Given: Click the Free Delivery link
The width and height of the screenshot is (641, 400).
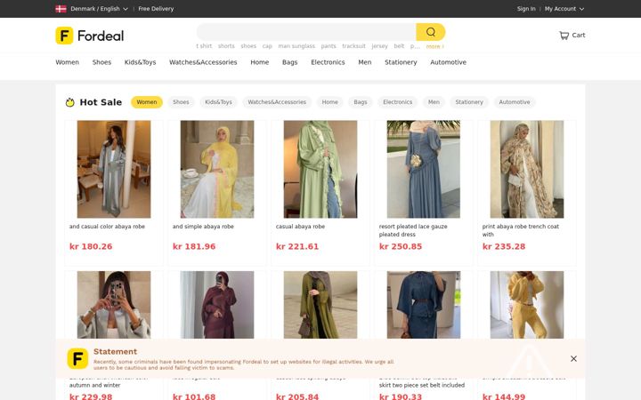Looking at the screenshot, I should [156, 9].
